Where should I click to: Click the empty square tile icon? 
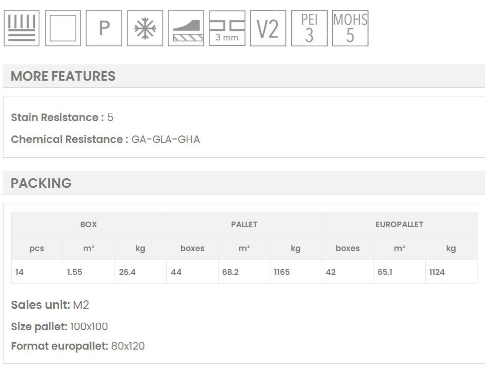tap(63, 28)
